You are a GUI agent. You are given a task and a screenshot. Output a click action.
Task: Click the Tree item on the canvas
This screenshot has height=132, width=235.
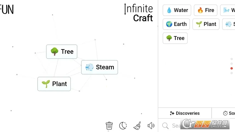62,52
